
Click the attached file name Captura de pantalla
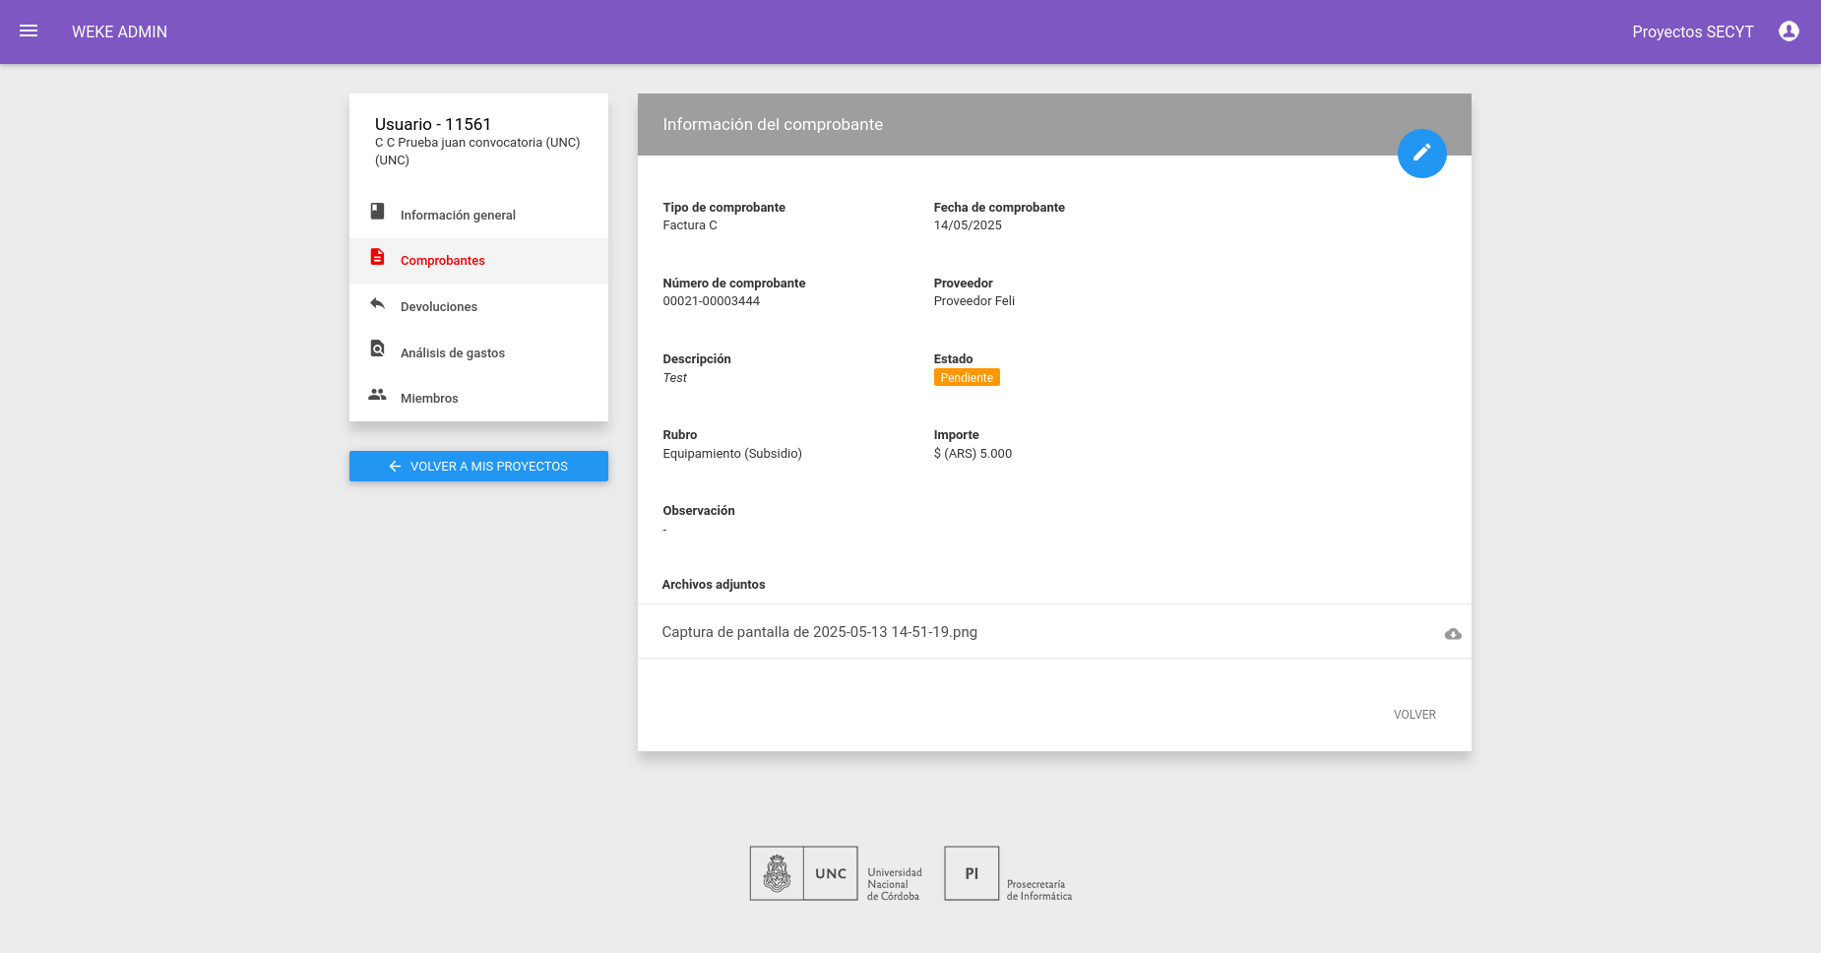click(x=819, y=632)
